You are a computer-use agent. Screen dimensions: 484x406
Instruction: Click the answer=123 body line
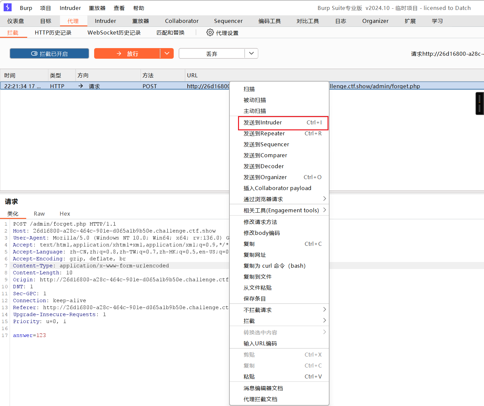point(30,335)
